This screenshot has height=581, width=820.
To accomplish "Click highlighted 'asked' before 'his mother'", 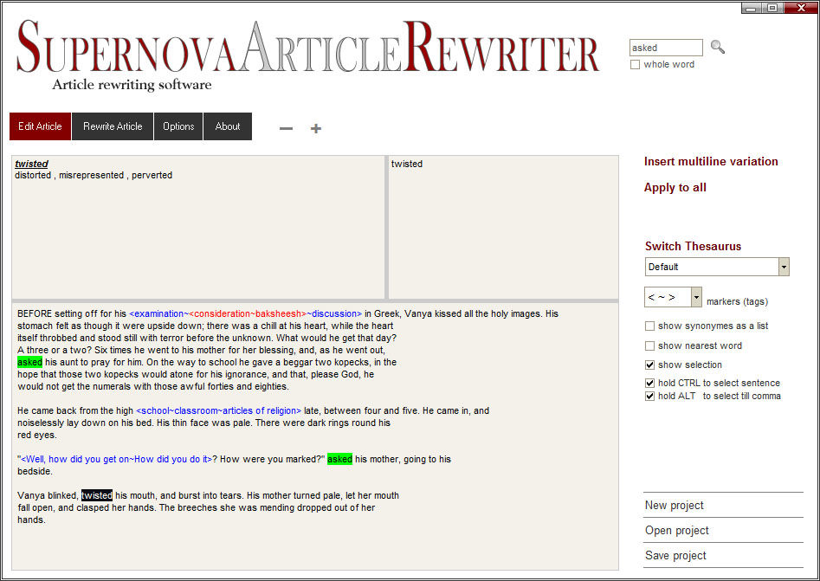I will (x=340, y=459).
